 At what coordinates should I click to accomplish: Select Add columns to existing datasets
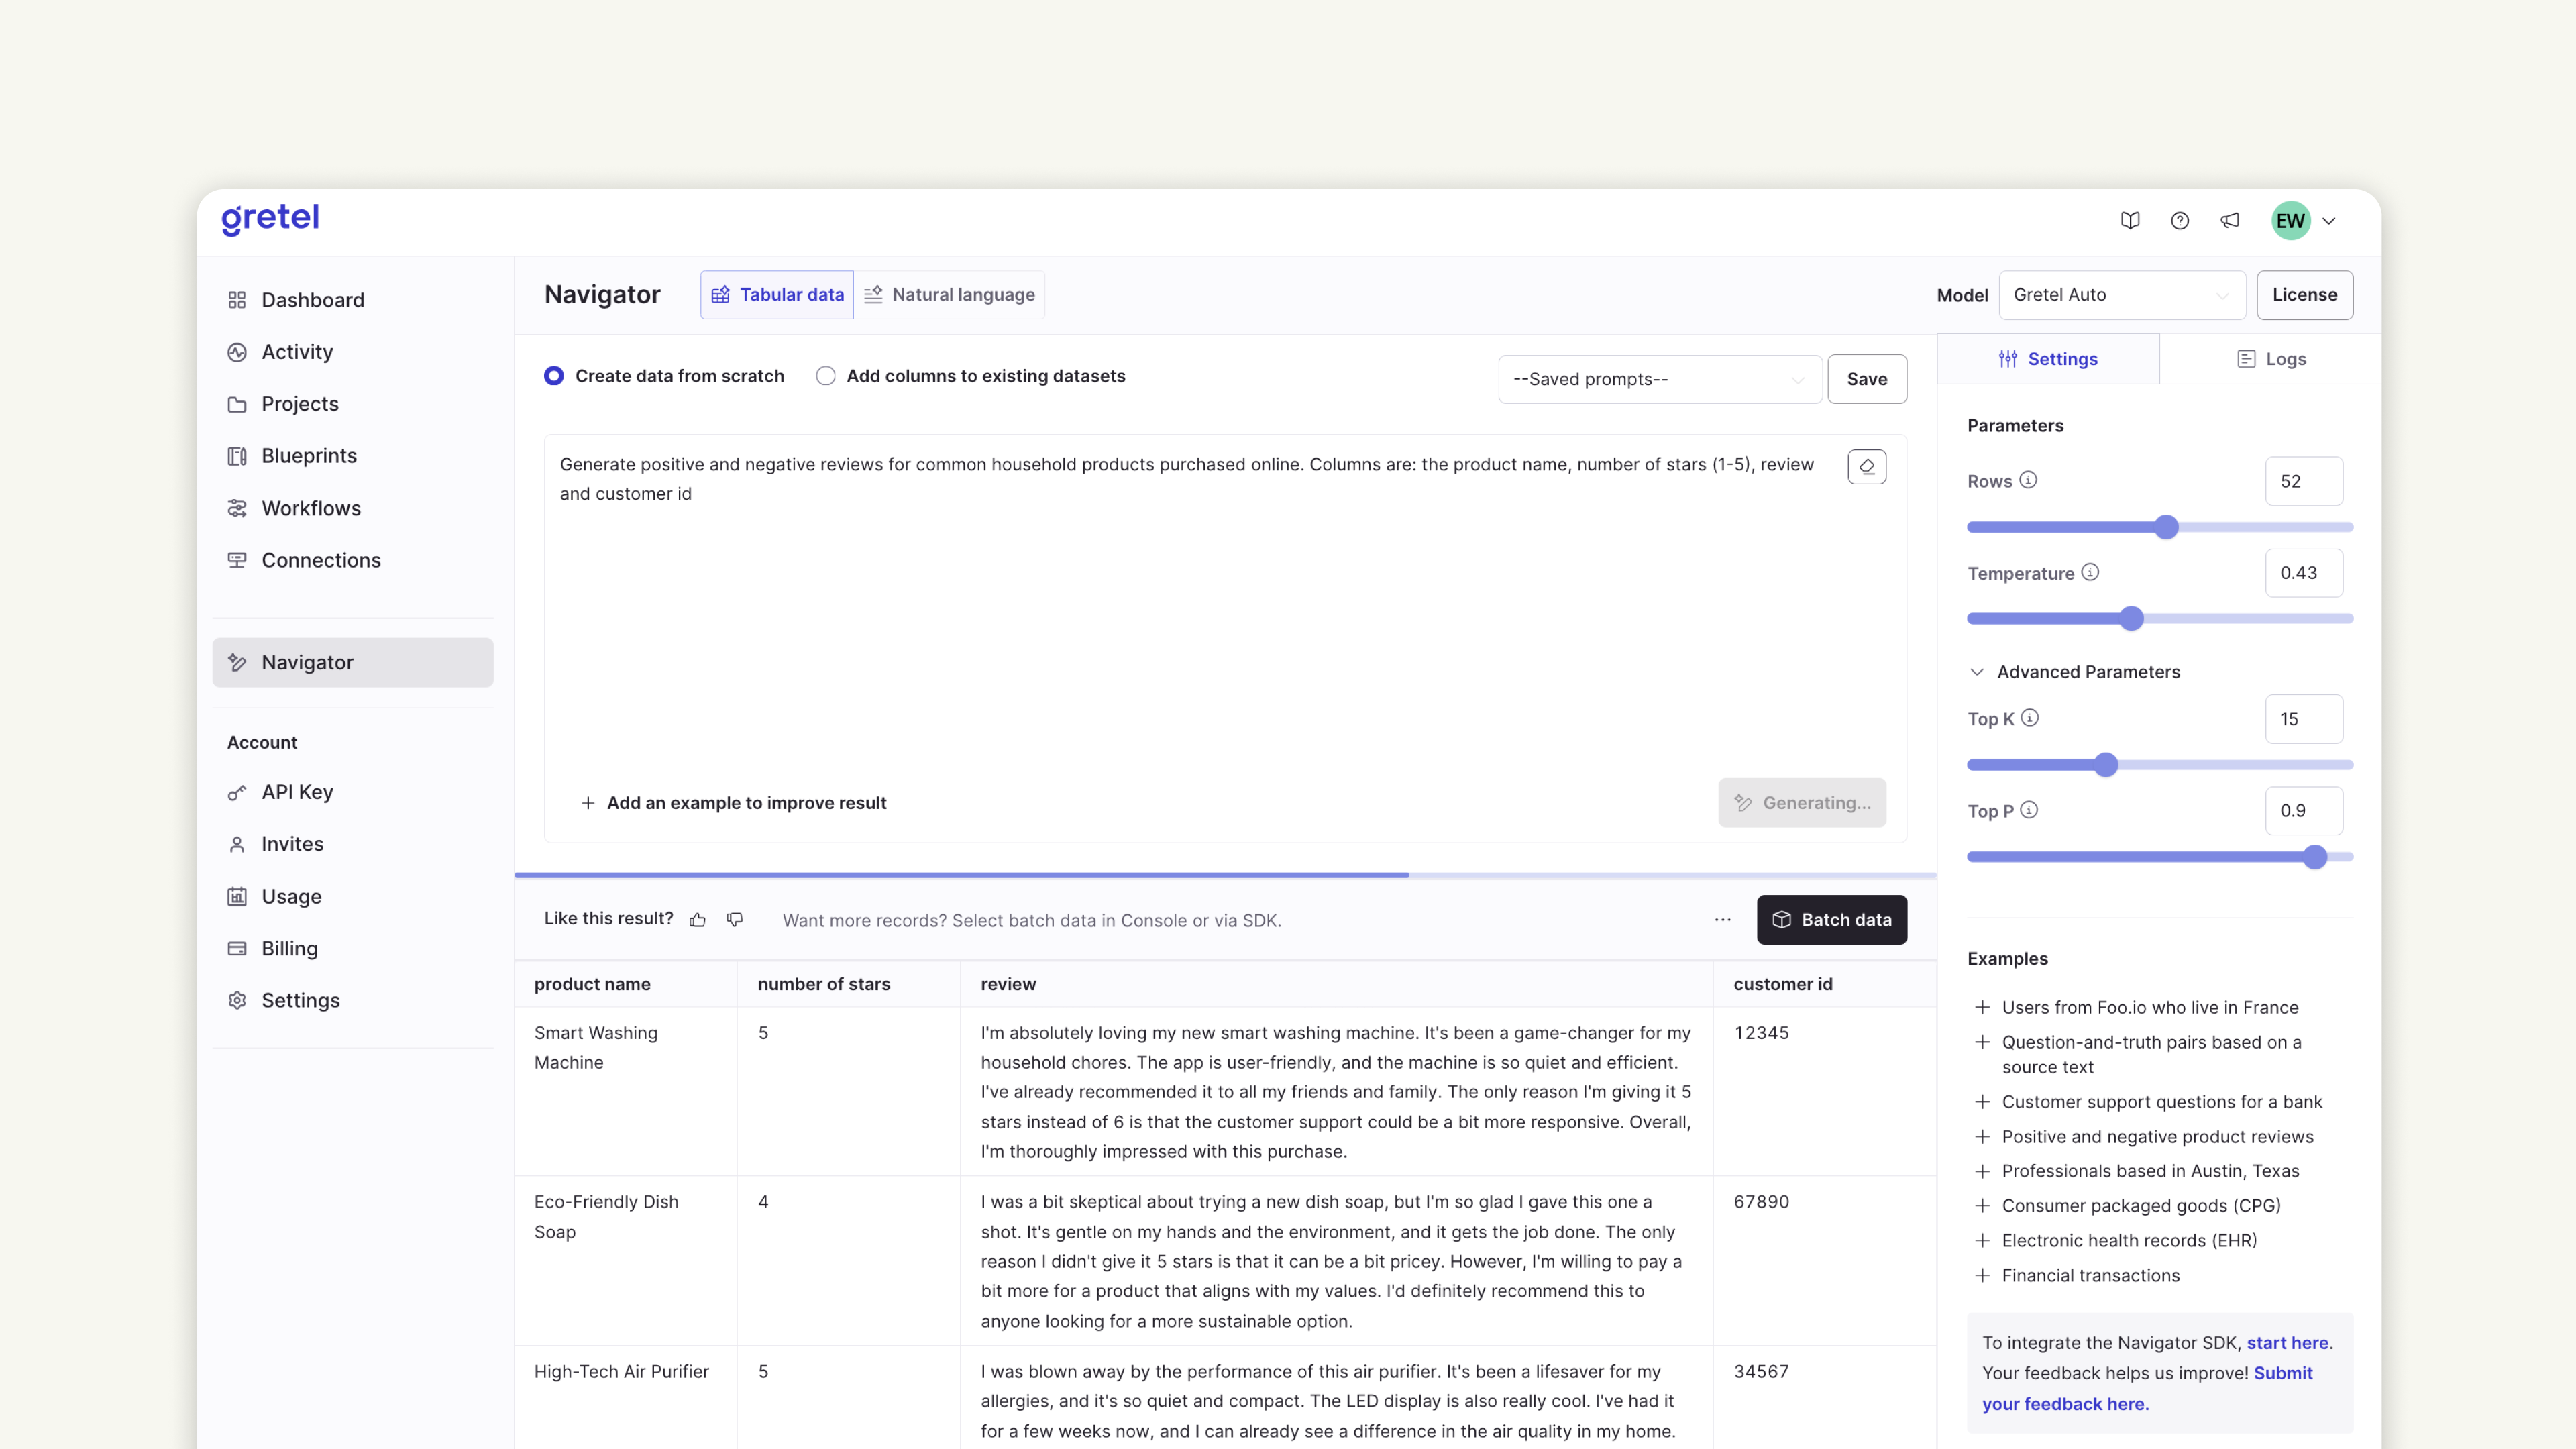pos(825,376)
